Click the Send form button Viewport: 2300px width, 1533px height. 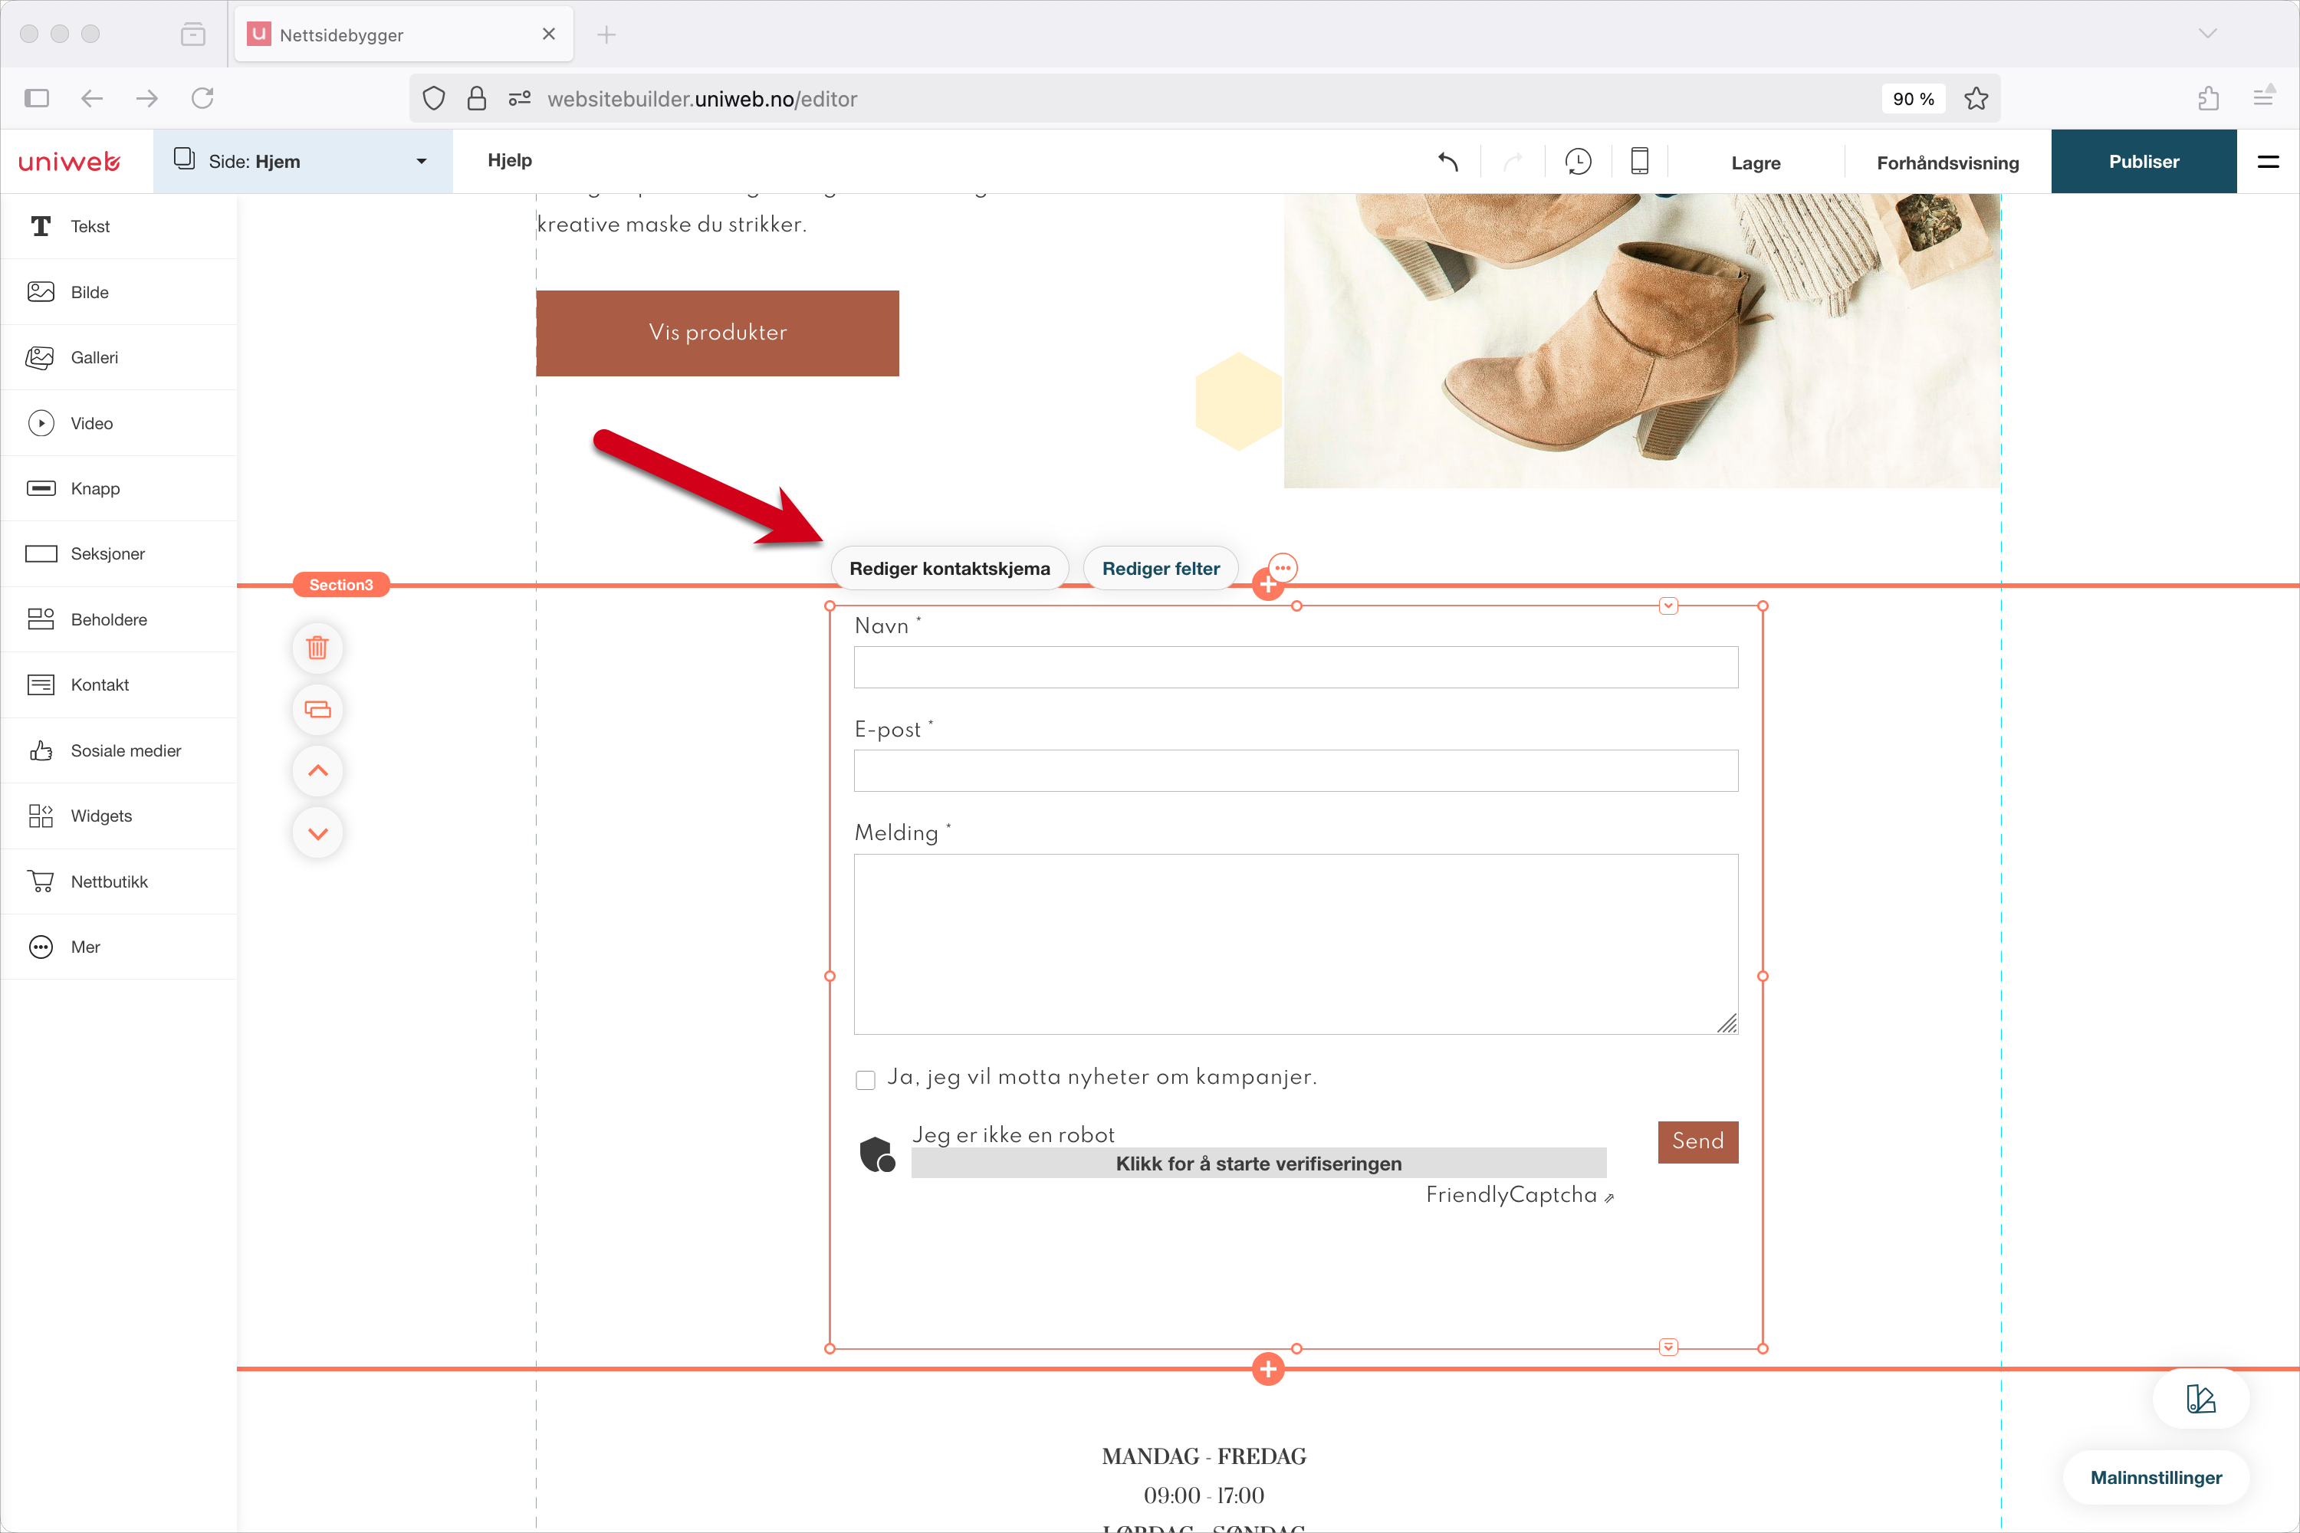tap(1697, 1141)
